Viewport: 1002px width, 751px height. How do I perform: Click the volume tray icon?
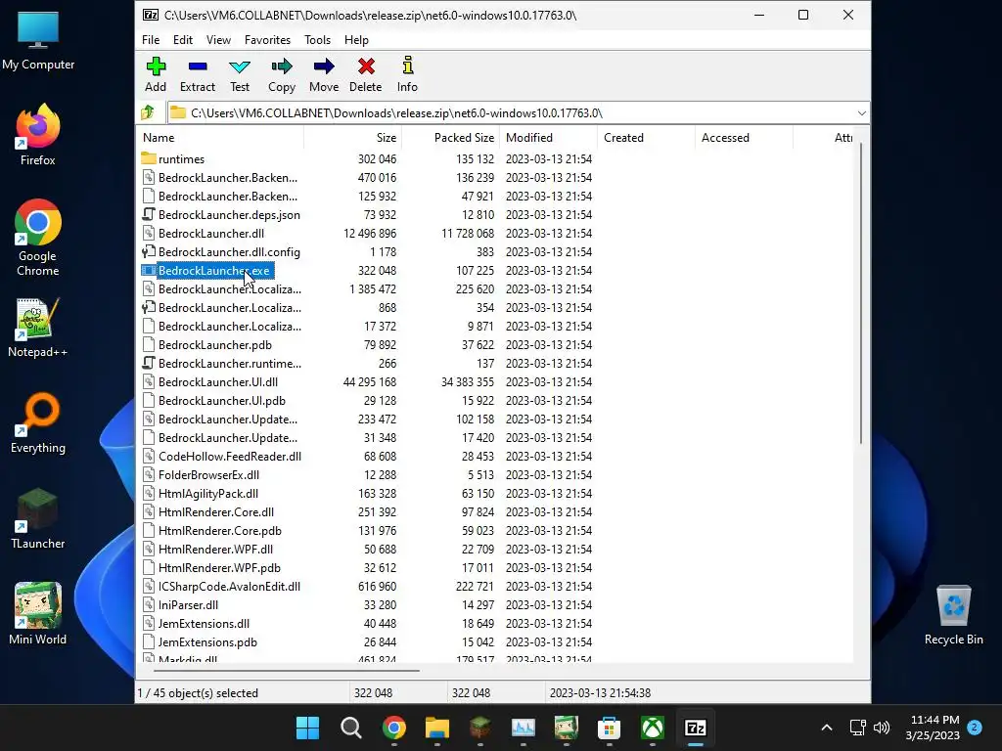(882, 728)
